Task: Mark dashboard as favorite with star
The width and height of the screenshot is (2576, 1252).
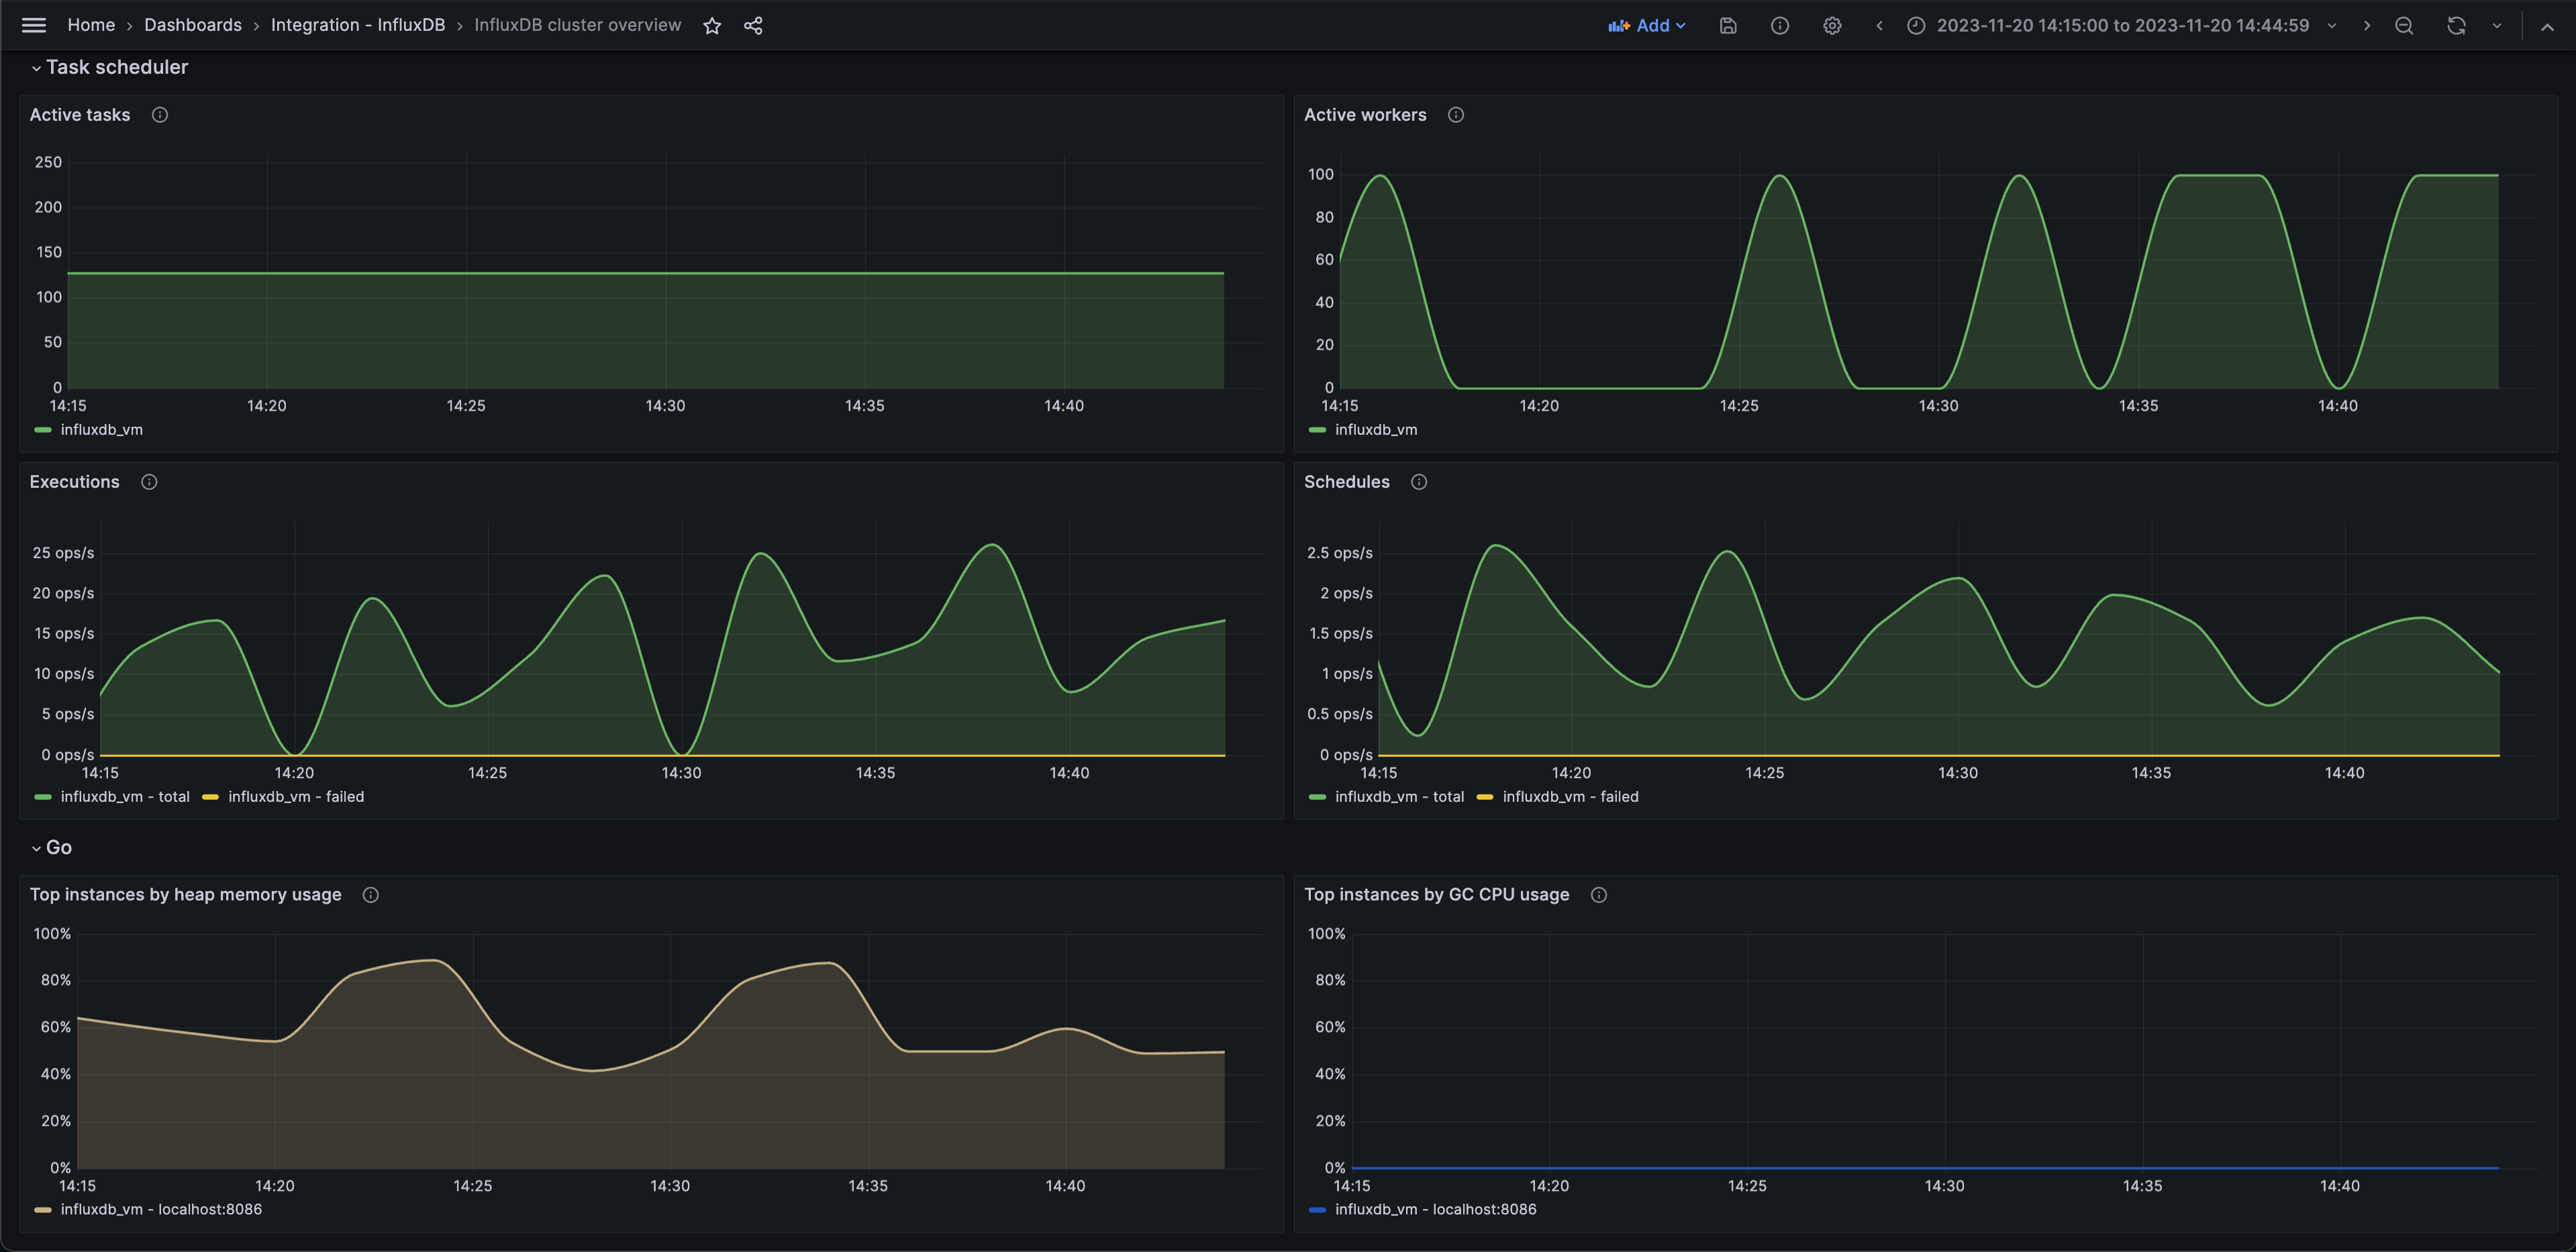Action: [712, 25]
